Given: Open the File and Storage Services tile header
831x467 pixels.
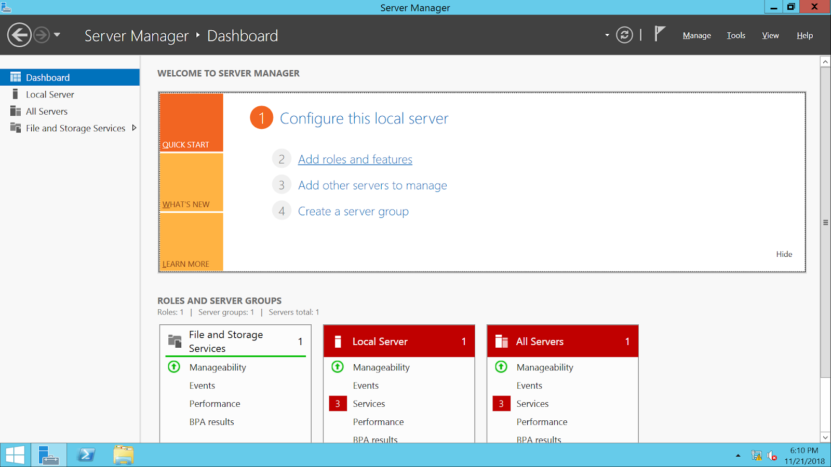Looking at the screenshot, I should [235, 341].
